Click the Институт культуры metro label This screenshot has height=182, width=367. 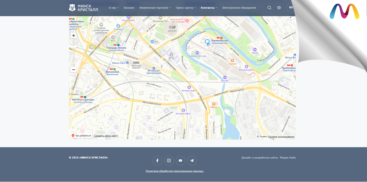tap(83, 99)
